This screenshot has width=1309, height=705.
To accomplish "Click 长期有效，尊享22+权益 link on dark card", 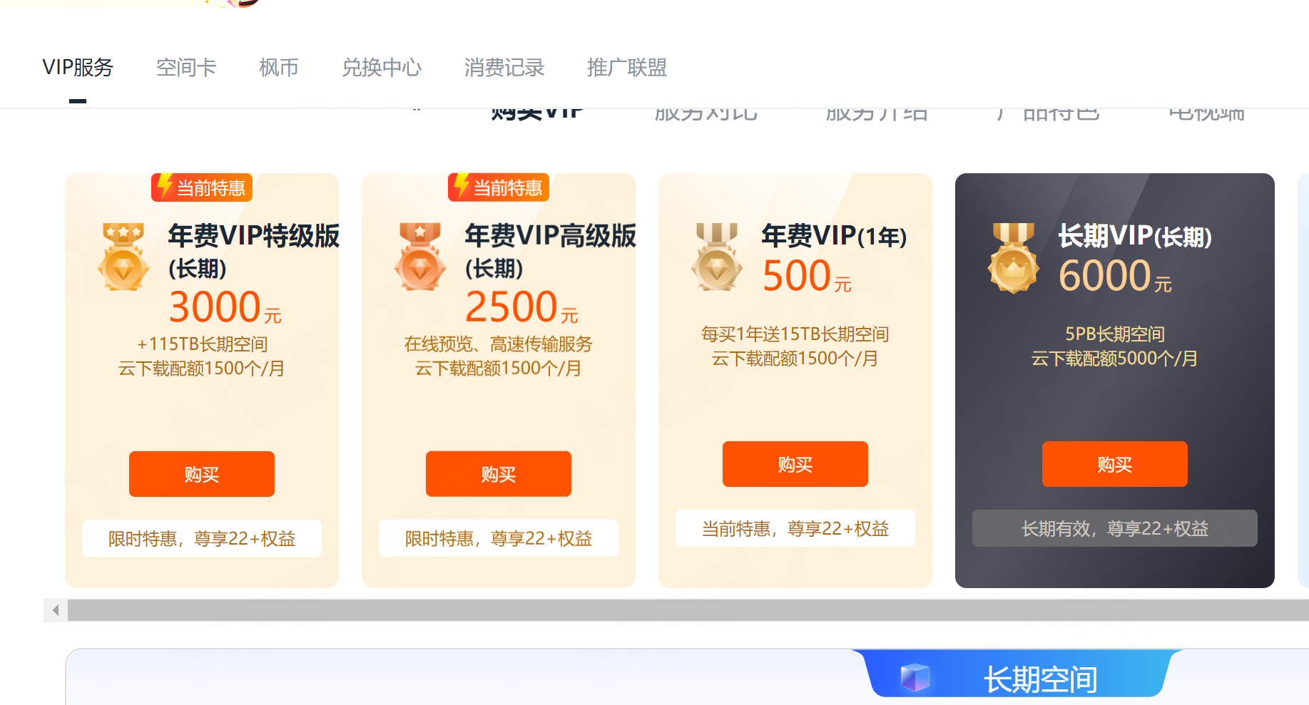I will click(1115, 528).
